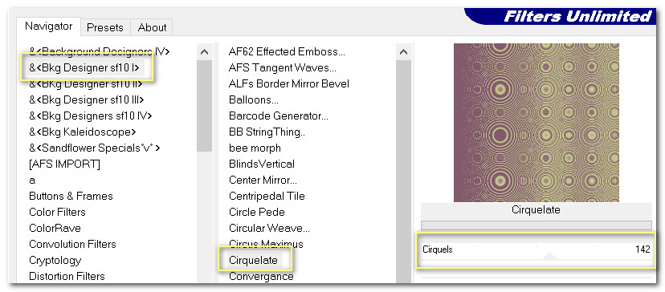Viewport: 665px width, 292px height.
Task: Click the Cirquelate preview image
Action: [x=536, y=123]
